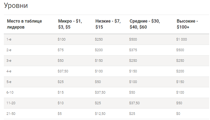Image resolution: width=210 pixels, height=120 pixels.
Task: Click the "Высокие - $100+" column header
Action: tap(187, 24)
